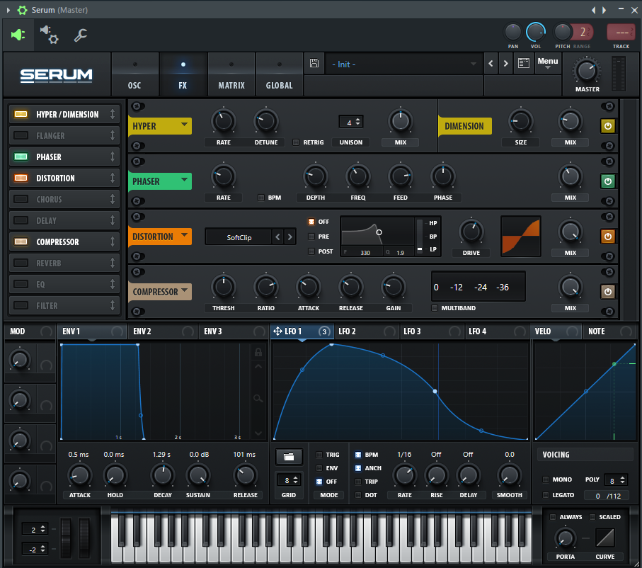Enable MONO voicing checkbox
This screenshot has height=568, width=642.
click(545, 479)
